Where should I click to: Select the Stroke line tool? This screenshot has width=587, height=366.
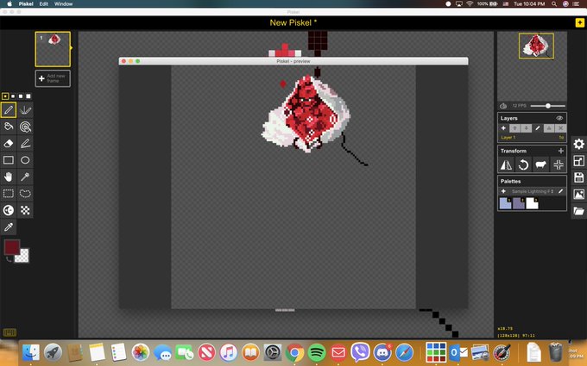25,144
